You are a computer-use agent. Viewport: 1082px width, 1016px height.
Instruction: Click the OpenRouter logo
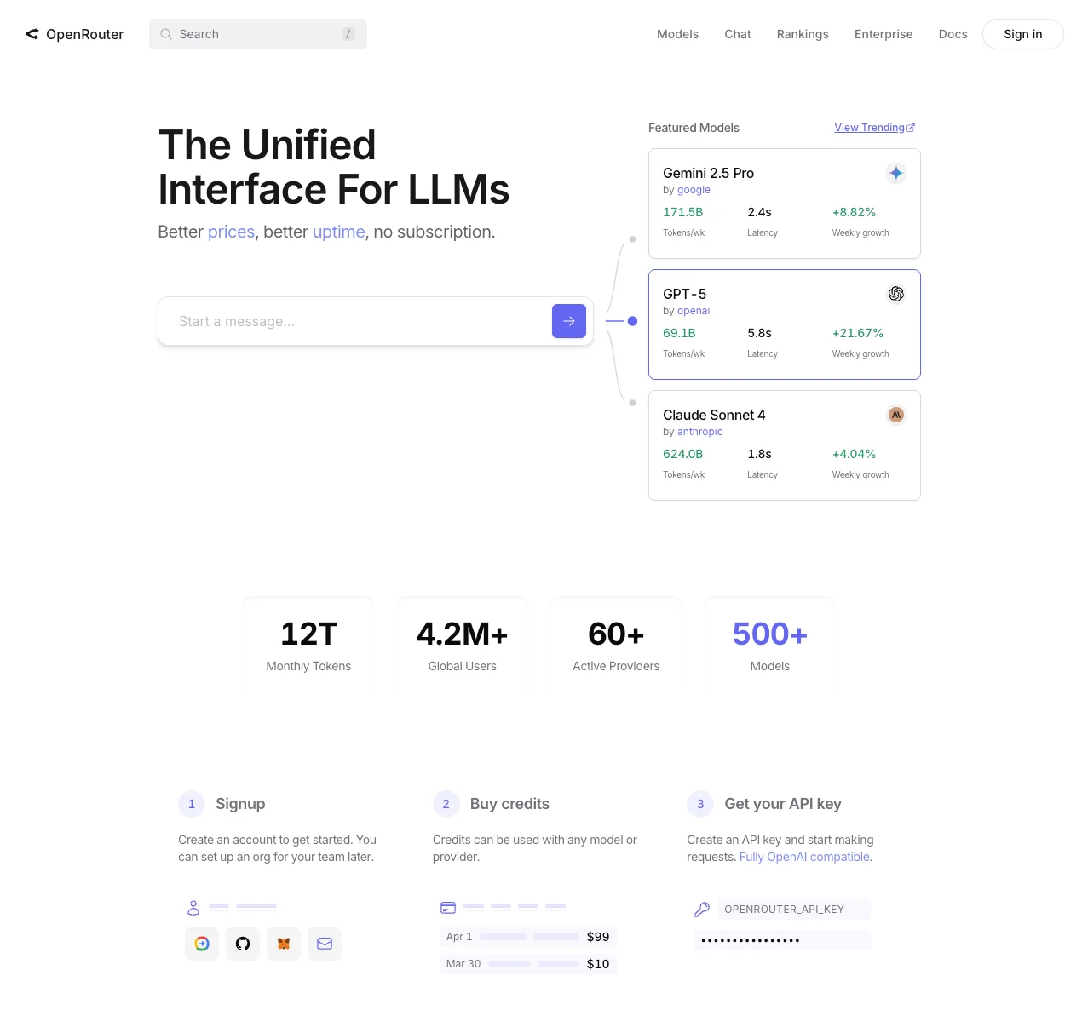pos(74,34)
